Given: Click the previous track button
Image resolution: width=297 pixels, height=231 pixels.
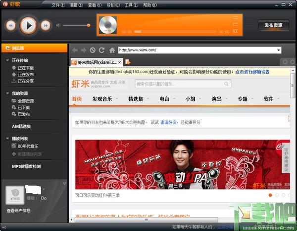Looking at the screenshot, I should 11,25.
